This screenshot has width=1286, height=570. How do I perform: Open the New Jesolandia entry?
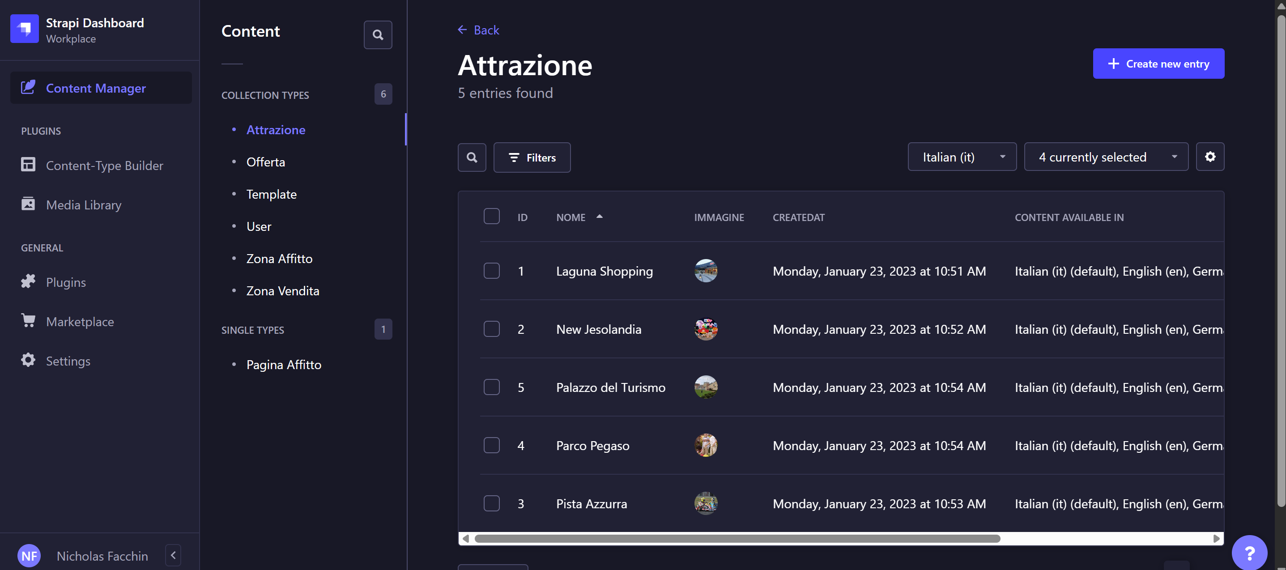599,329
